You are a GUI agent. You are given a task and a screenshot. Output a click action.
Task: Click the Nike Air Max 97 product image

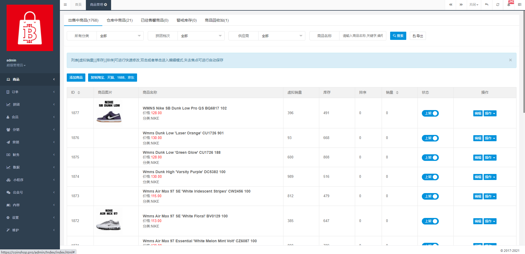[x=109, y=220]
